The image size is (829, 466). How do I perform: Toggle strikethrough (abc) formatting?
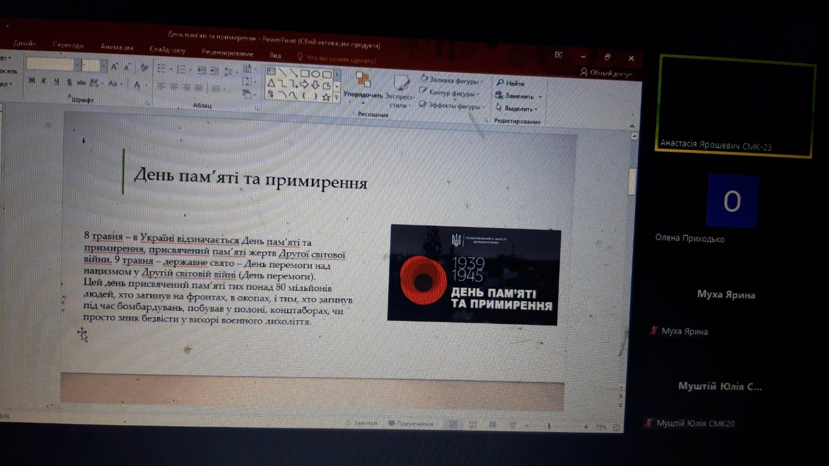[81, 83]
